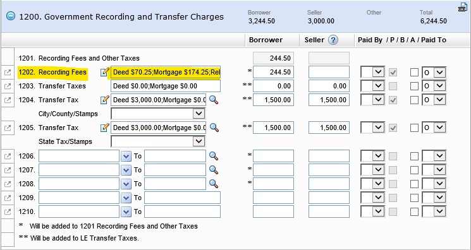Open fee description dropdown for line 1210
The width and height of the screenshot is (471, 250).
click(x=126, y=211)
